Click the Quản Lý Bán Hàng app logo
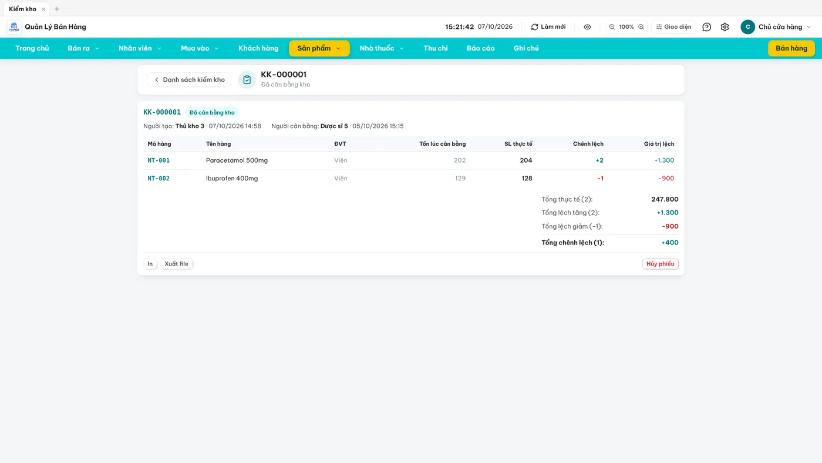822x463 pixels. pyautogui.click(x=14, y=27)
